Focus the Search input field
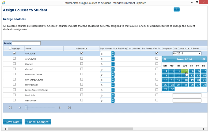 [26, 43]
